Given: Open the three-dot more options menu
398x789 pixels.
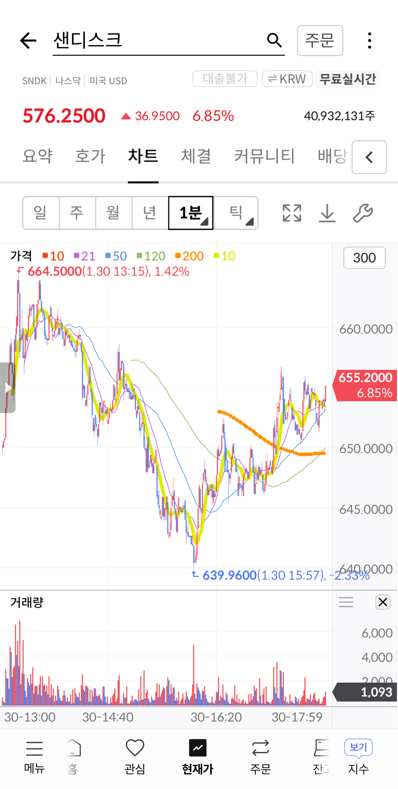Looking at the screenshot, I should coord(370,41).
